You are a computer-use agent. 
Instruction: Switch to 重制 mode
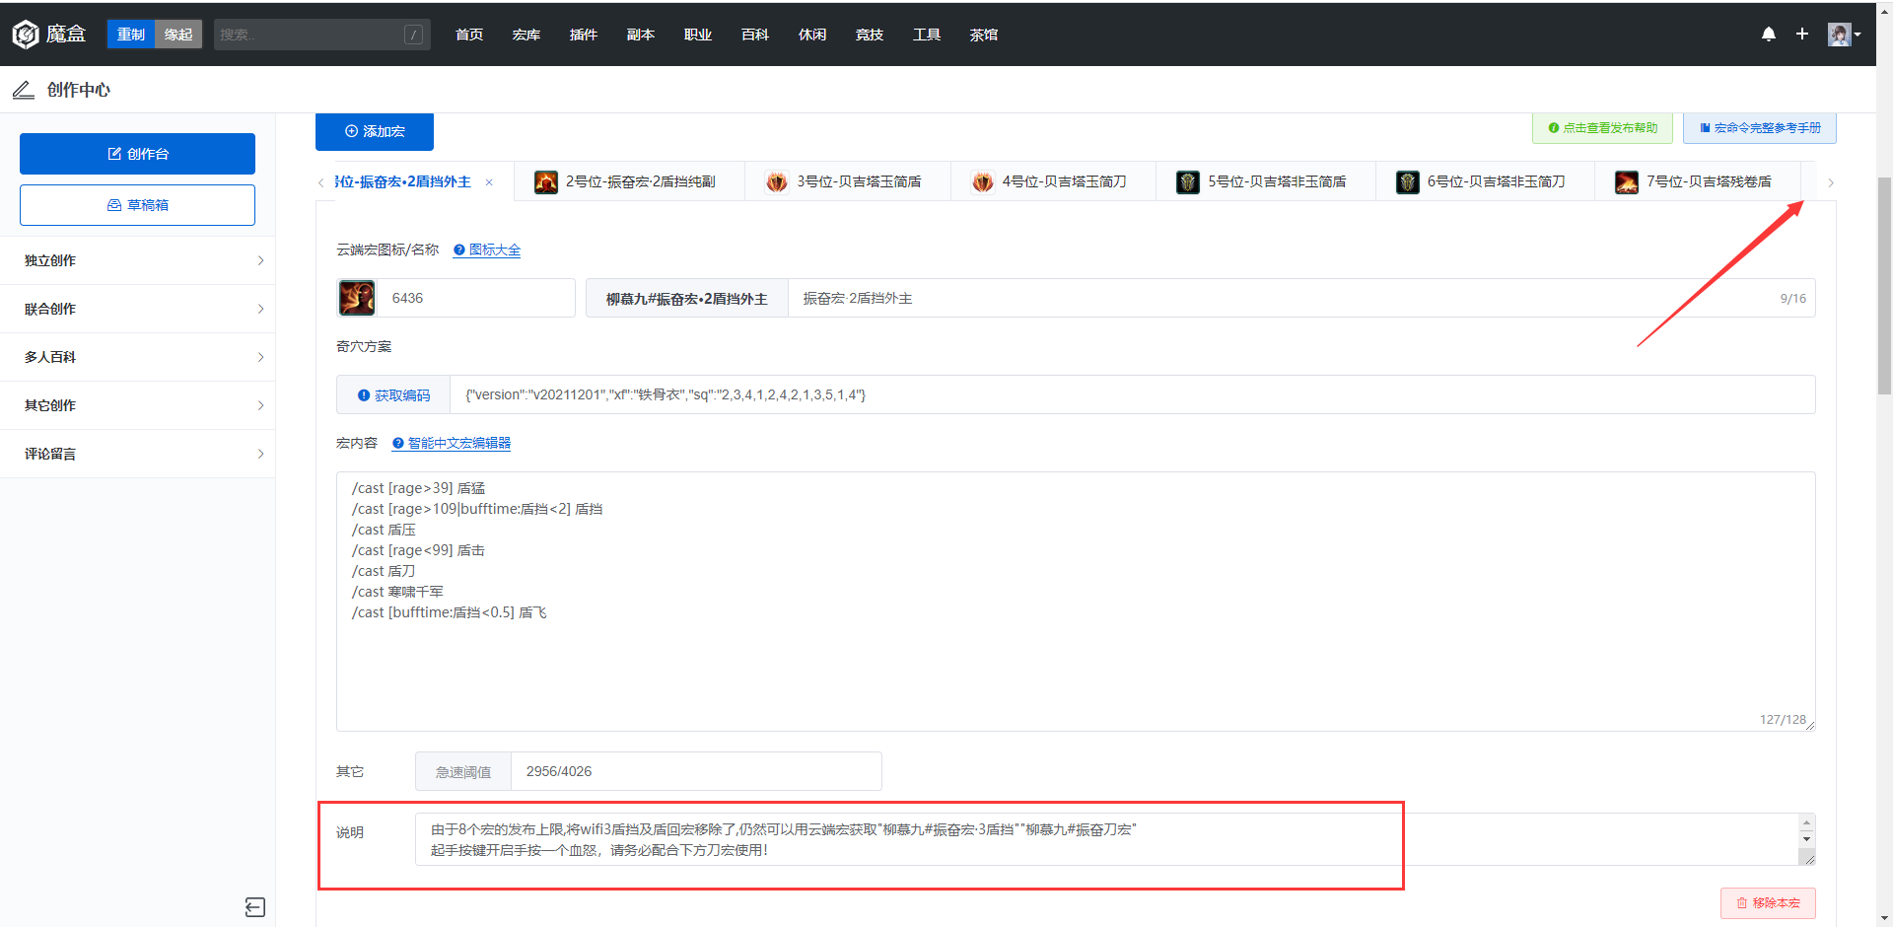tap(130, 34)
